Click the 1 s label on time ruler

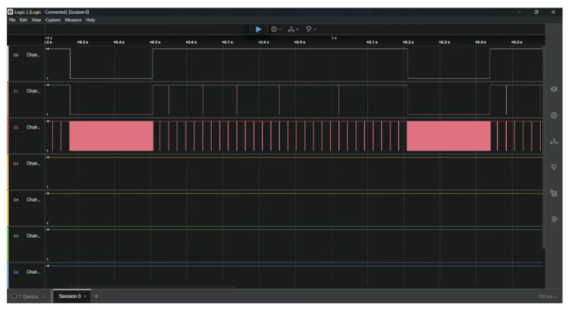pyautogui.click(x=334, y=38)
